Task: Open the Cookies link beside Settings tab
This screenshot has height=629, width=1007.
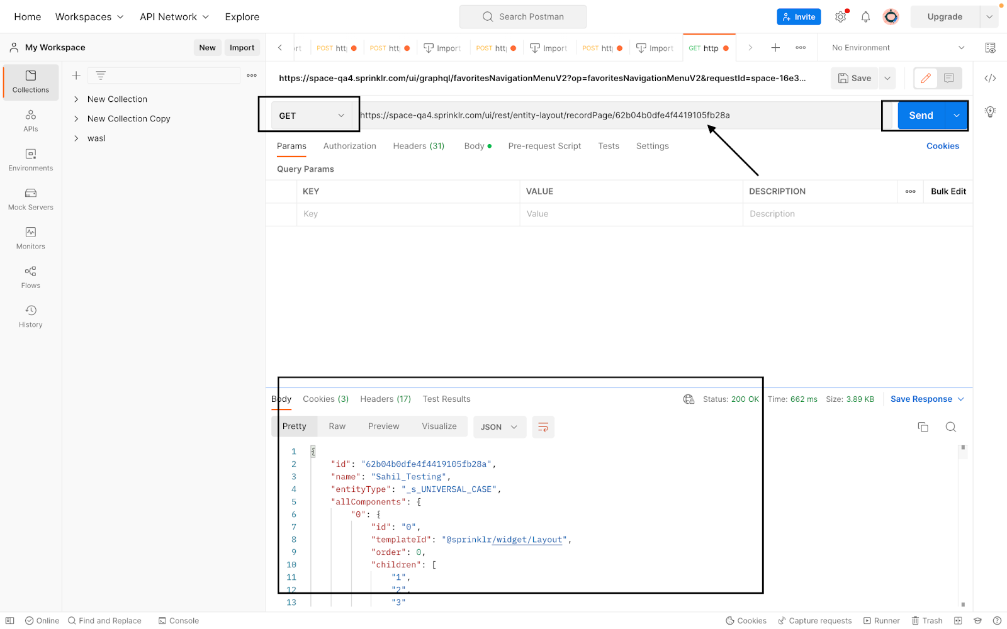Action: [942, 146]
